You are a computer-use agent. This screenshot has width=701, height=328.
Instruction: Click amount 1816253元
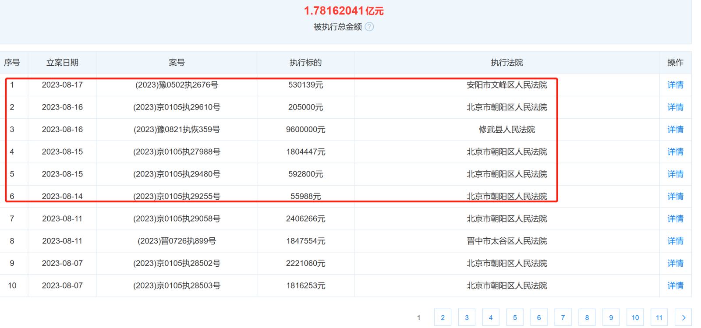305,286
